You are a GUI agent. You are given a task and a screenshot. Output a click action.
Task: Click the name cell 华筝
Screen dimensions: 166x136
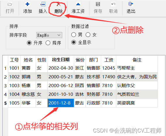(x=28, y=103)
